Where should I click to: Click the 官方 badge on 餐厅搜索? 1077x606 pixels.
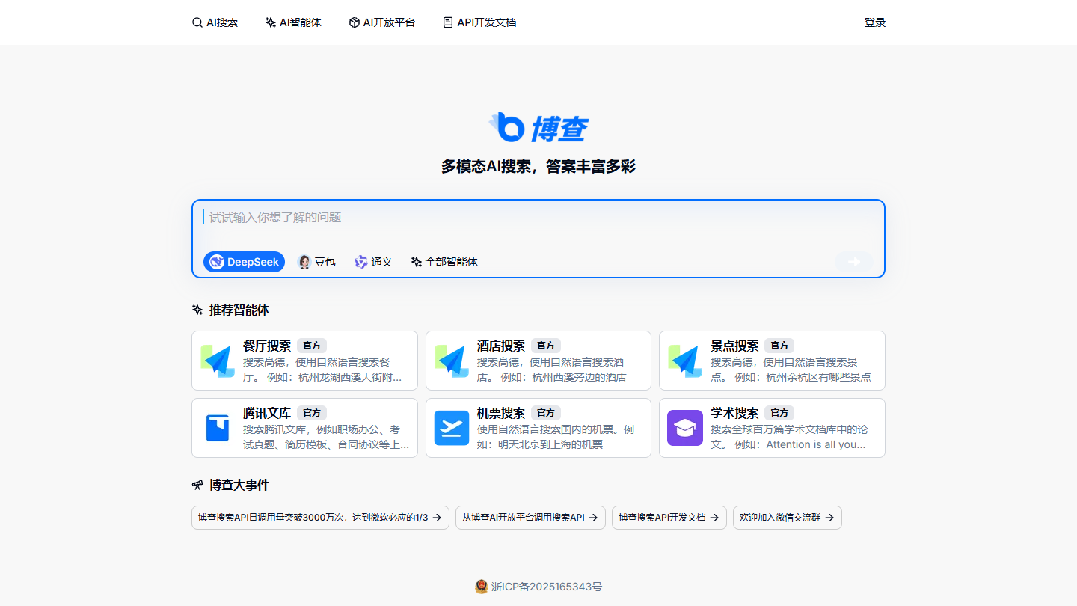[x=312, y=346]
